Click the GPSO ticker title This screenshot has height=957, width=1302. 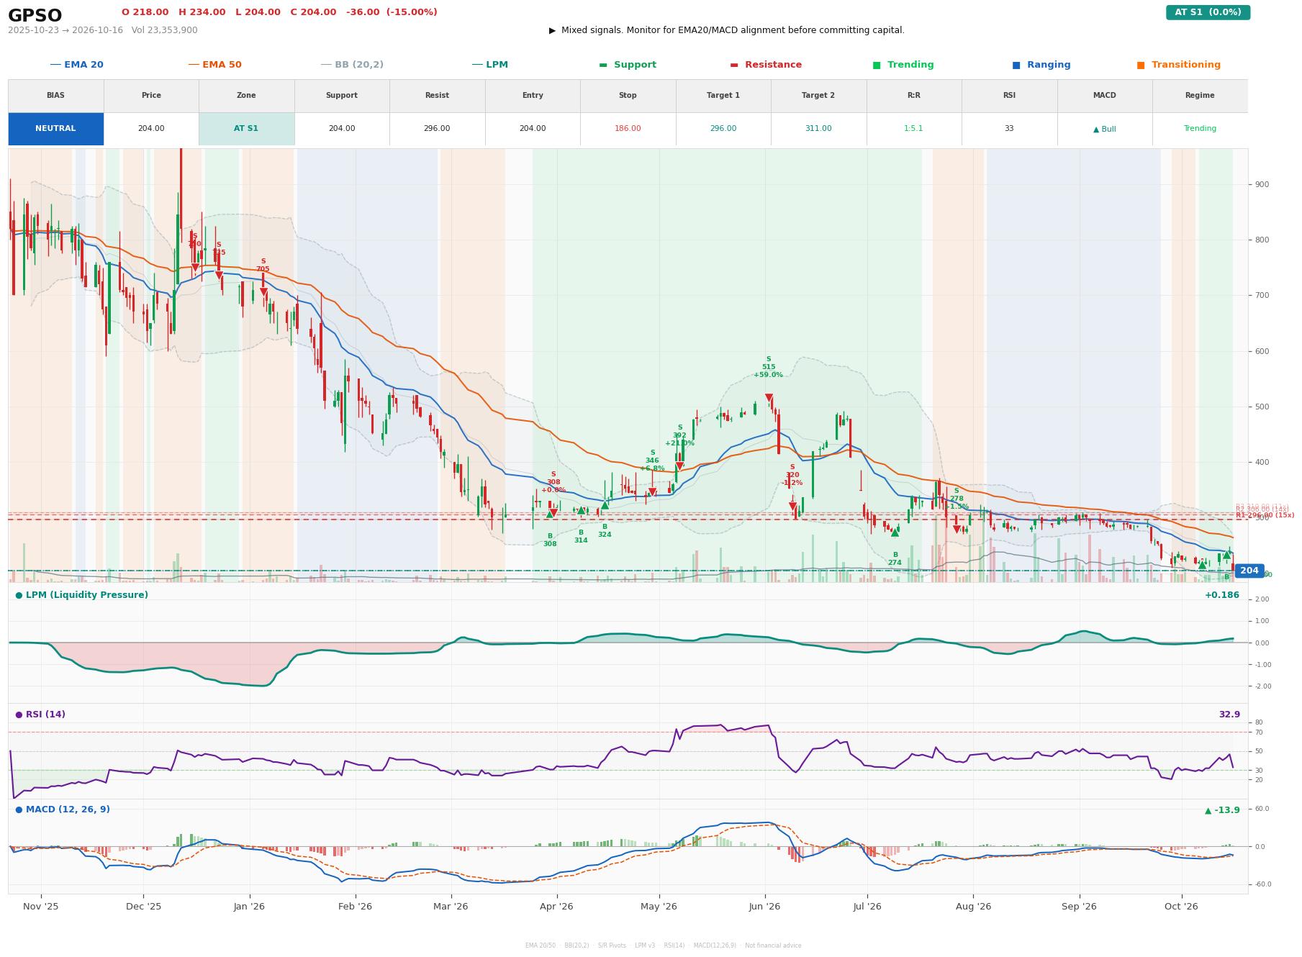tap(35, 16)
